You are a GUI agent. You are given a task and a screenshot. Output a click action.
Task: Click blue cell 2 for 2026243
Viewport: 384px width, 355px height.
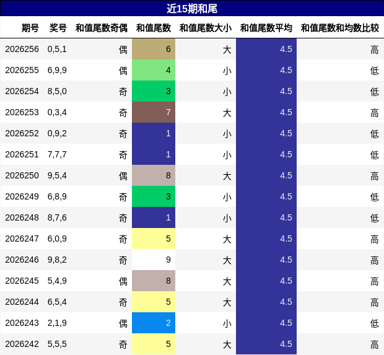tap(154, 323)
